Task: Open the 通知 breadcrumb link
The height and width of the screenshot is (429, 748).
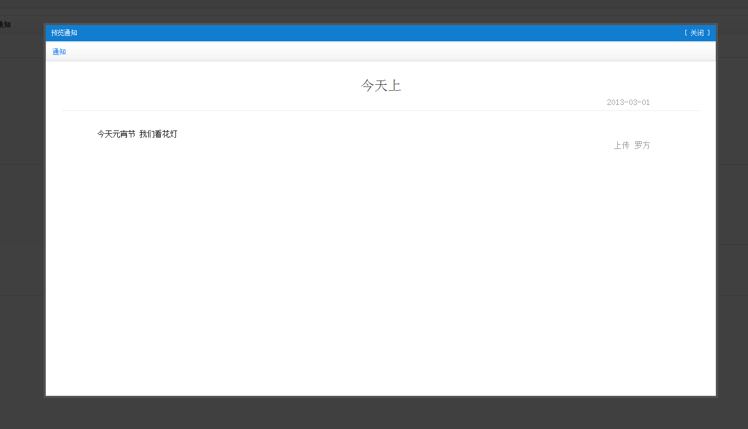Action: (x=59, y=52)
